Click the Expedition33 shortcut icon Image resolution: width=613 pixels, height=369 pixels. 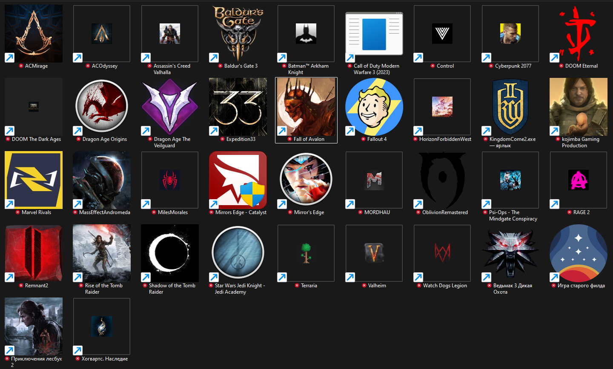pos(238,107)
